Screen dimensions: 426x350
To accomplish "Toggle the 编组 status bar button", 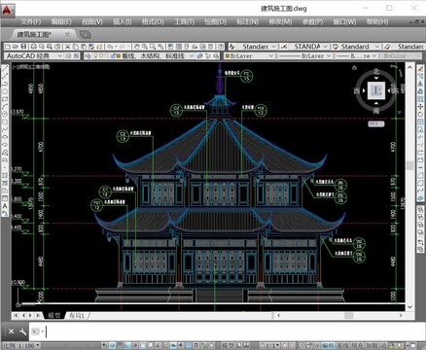I will click(328, 346).
